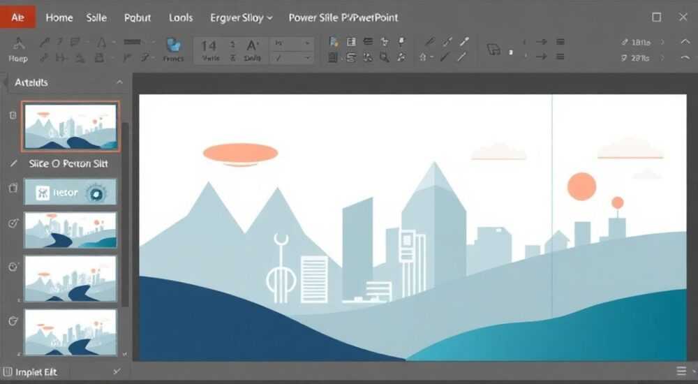The width and height of the screenshot is (698, 384).
Task: Open the dropdown beside the In field
Action: click(307, 44)
